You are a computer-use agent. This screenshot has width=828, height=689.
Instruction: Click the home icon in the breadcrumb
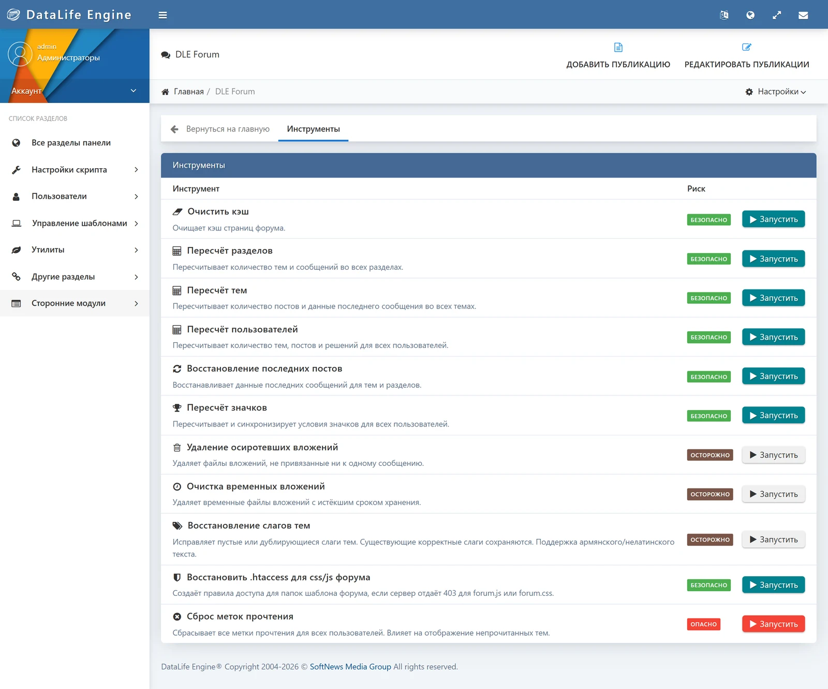point(165,92)
